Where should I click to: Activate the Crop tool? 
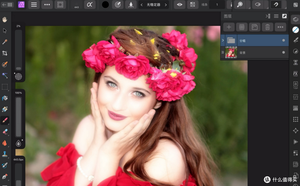click(5, 53)
